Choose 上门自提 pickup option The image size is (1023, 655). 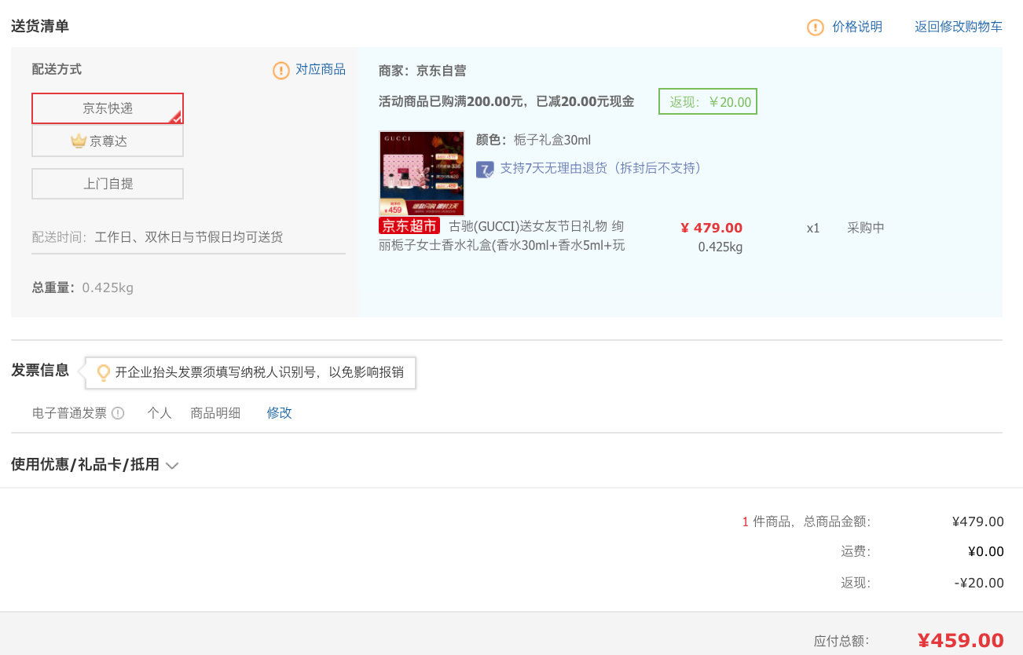click(108, 184)
